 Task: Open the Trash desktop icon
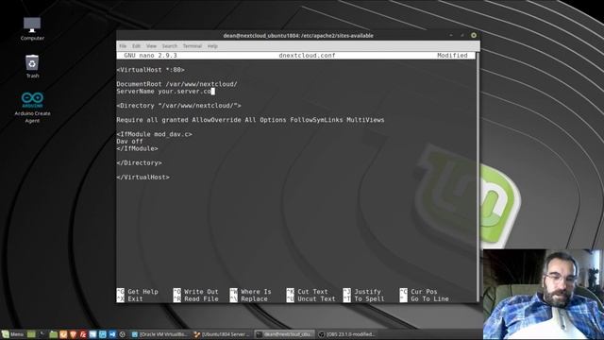coord(32,66)
